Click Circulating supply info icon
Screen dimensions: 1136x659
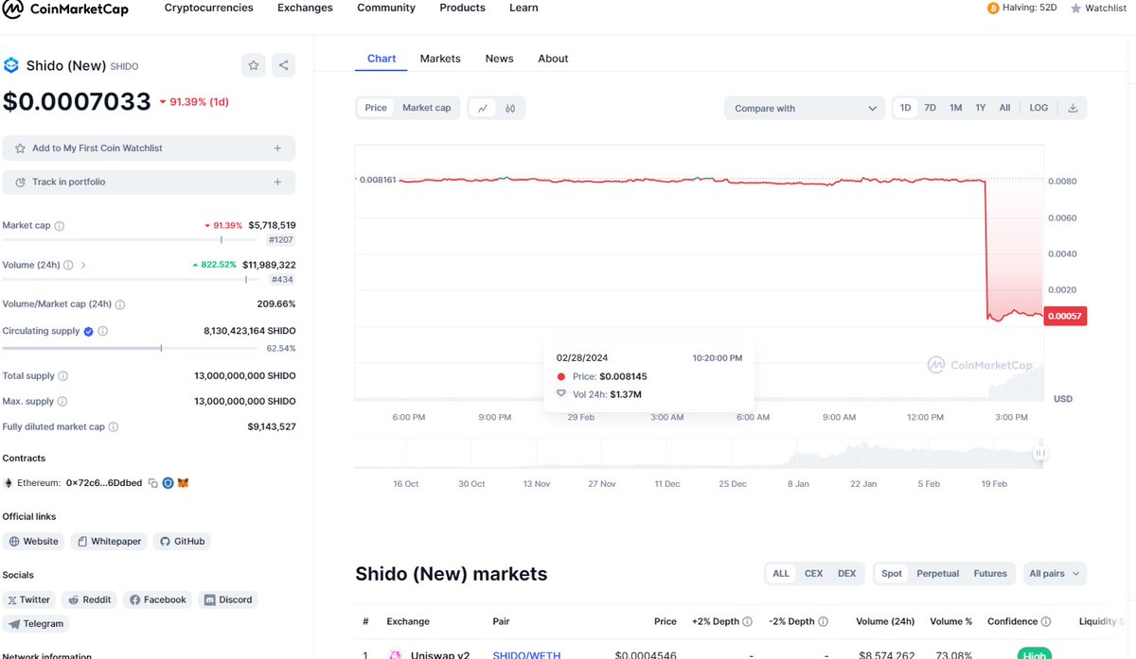[x=103, y=331]
